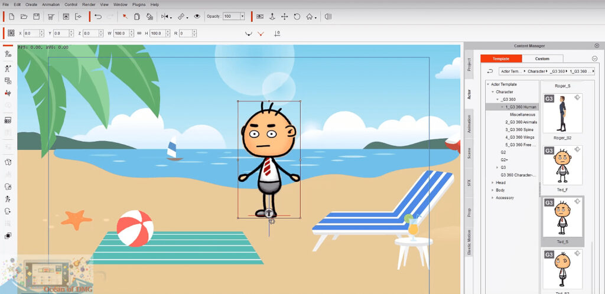Click the figure with plus icon in the left sidebar

(8, 68)
